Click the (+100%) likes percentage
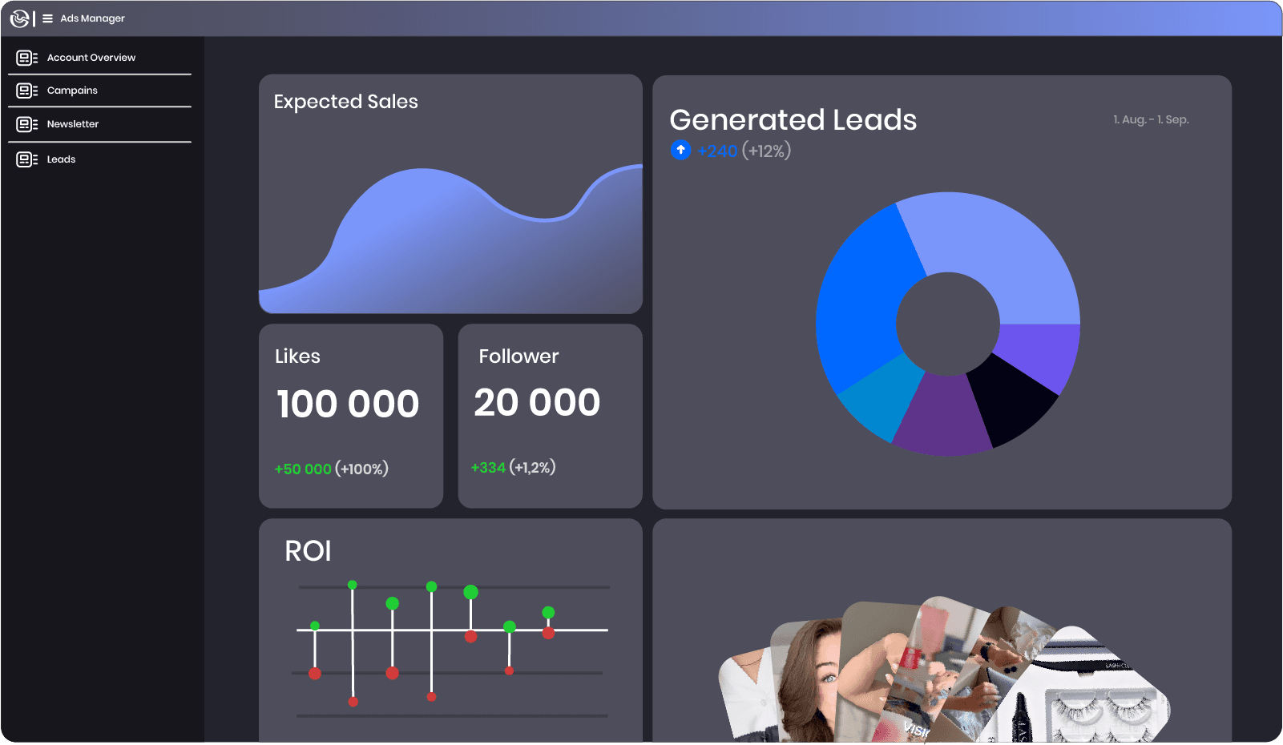 [361, 469]
